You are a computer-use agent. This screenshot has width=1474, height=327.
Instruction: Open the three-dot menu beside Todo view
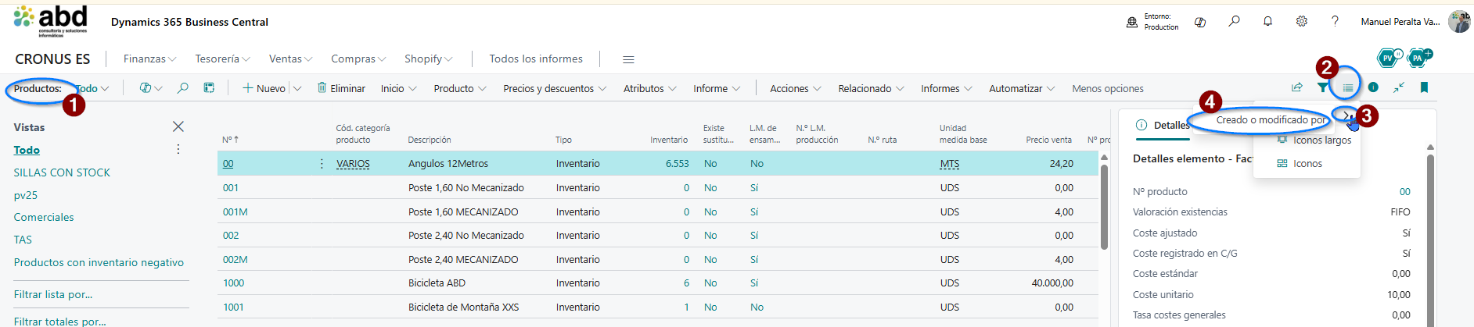pos(178,149)
